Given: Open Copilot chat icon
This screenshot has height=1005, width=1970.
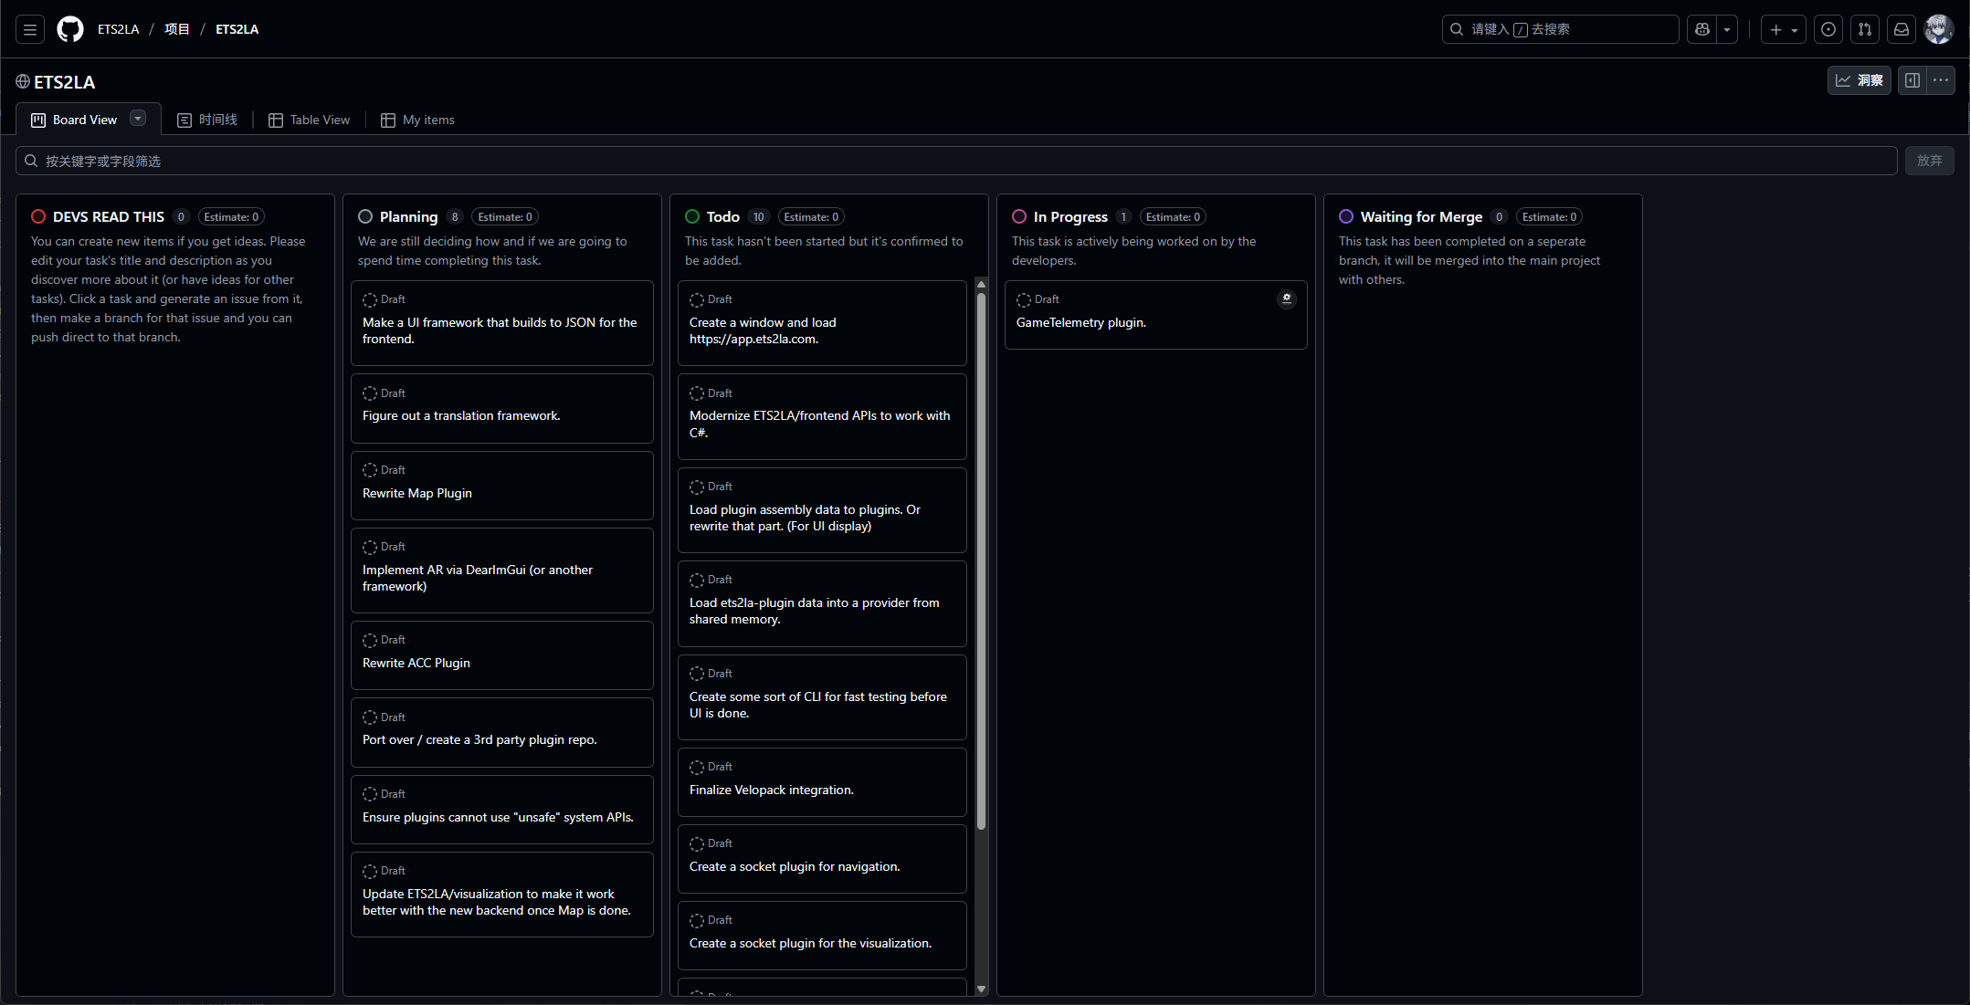Looking at the screenshot, I should (1702, 29).
